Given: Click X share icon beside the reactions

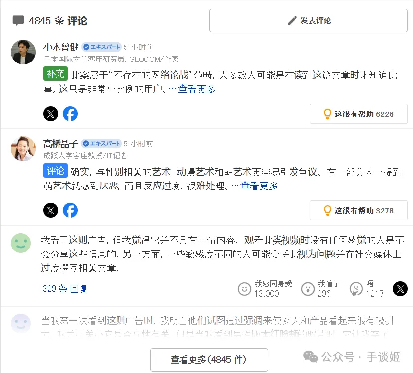Looking at the screenshot, I should point(400,288).
